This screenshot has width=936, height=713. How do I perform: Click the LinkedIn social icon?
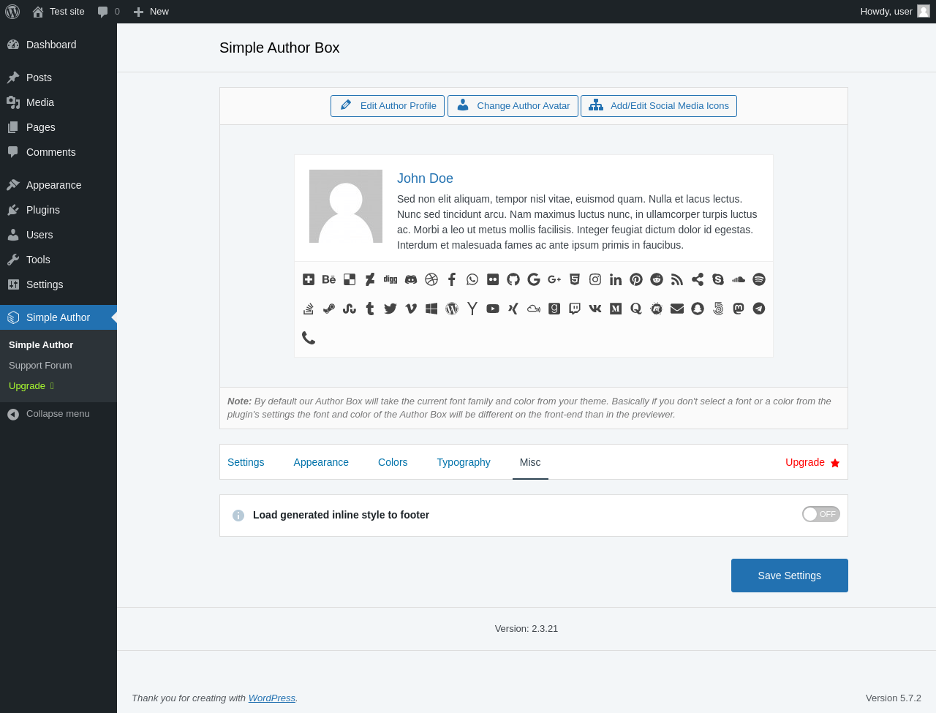616,279
